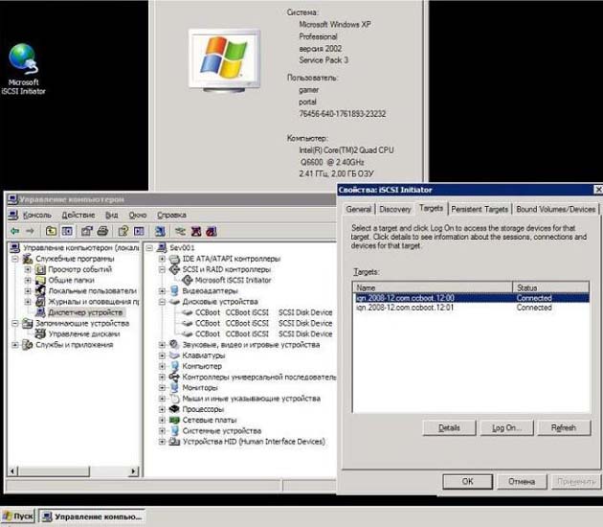Click the Details button
The image size is (603, 527).
pos(449,427)
